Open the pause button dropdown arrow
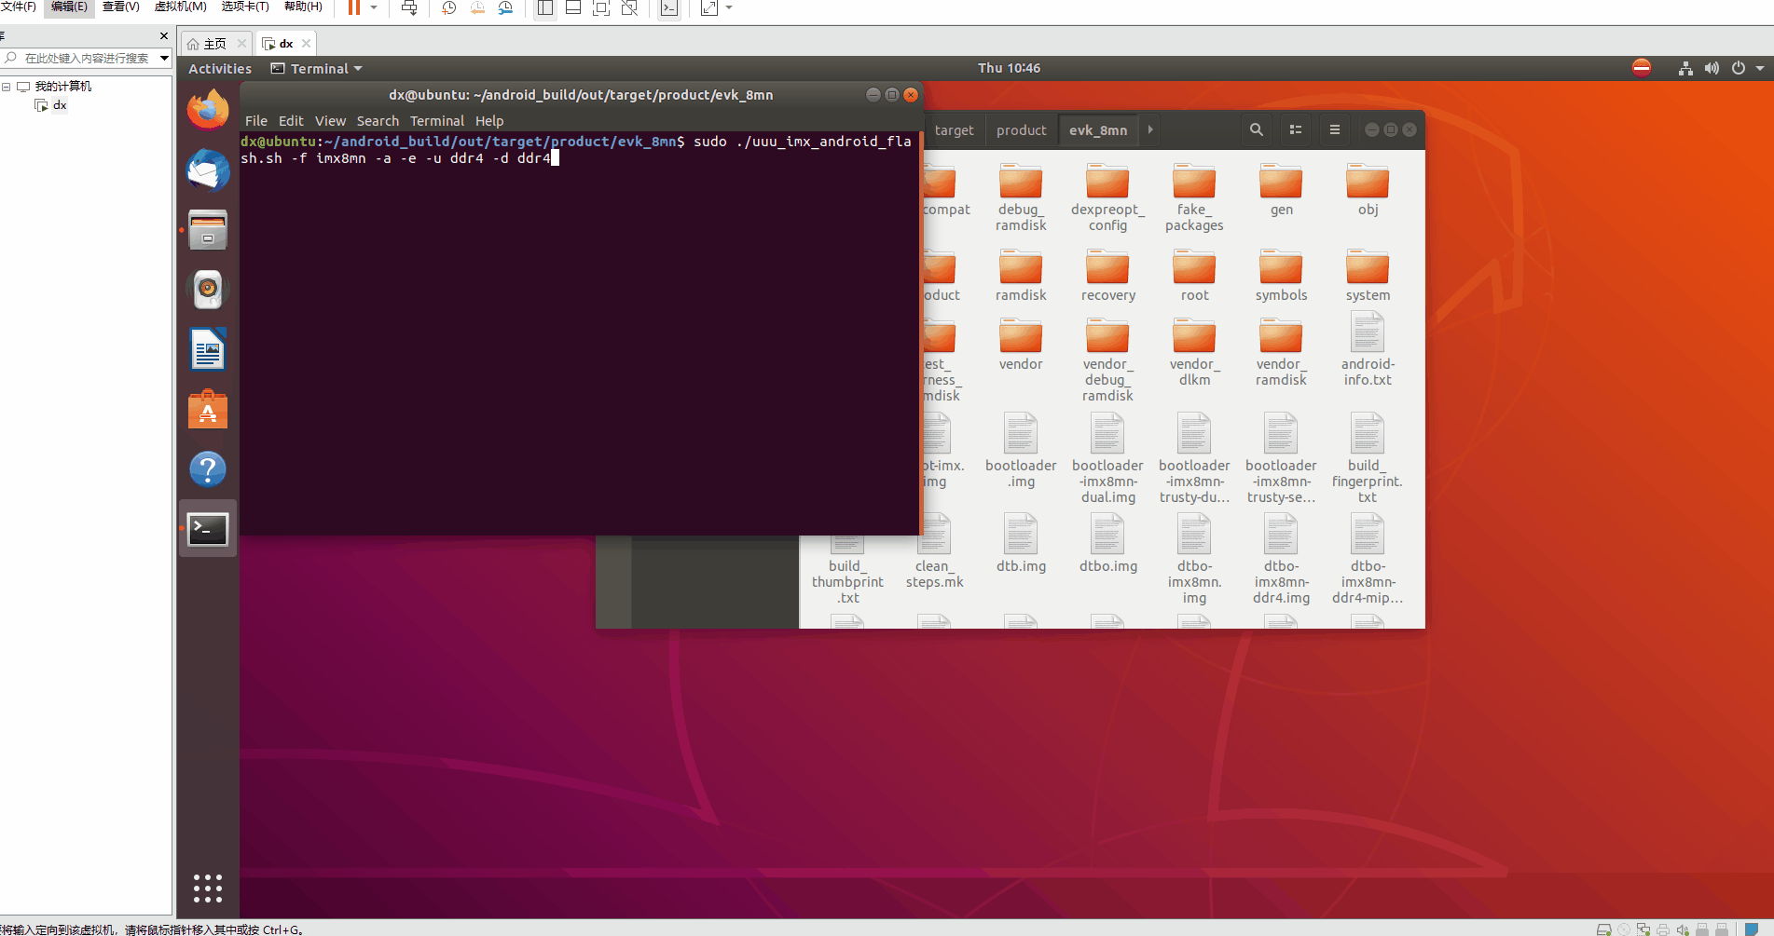 (374, 8)
